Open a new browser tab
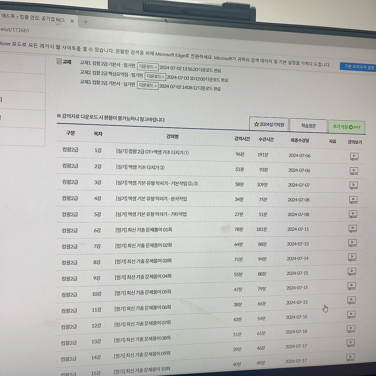 pos(85,22)
